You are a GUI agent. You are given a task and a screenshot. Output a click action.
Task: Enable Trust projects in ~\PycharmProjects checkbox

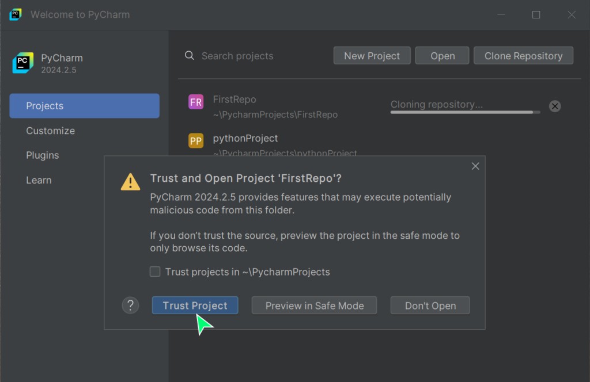[x=155, y=272]
